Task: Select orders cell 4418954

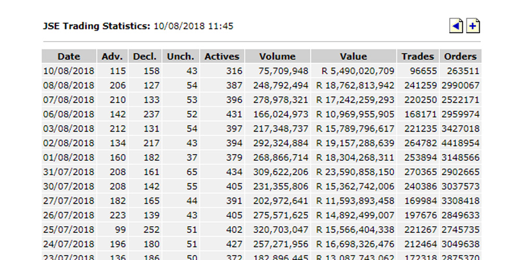Action: coord(460,143)
